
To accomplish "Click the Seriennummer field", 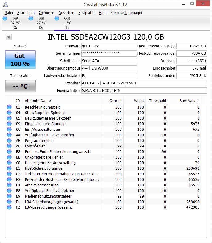I will pyautogui.click(x=108, y=53).
